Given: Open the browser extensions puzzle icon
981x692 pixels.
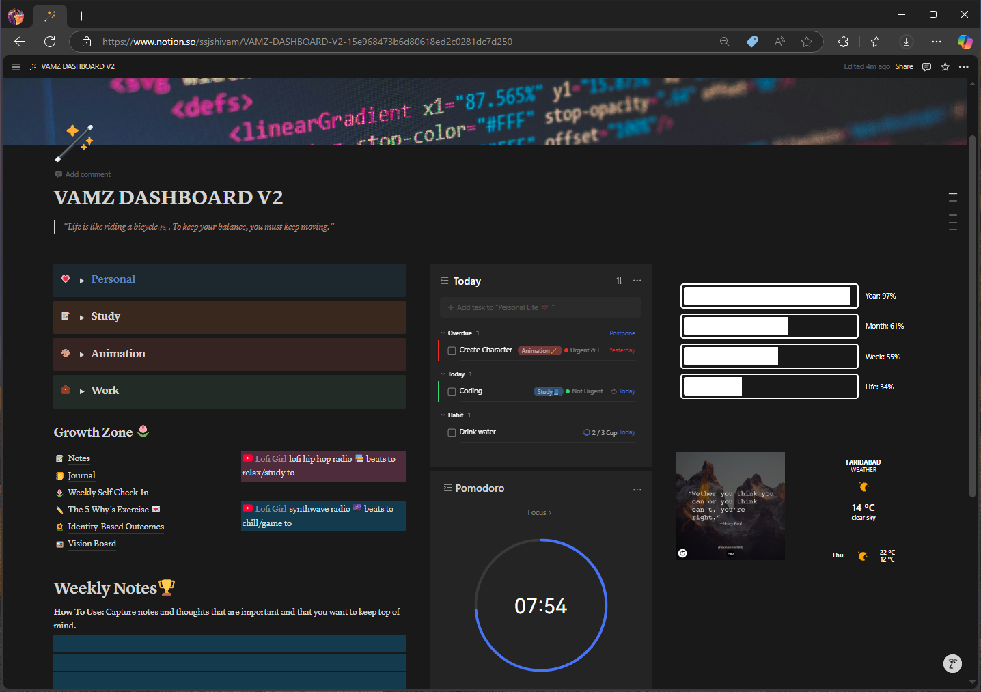Looking at the screenshot, I should click(x=843, y=42).
